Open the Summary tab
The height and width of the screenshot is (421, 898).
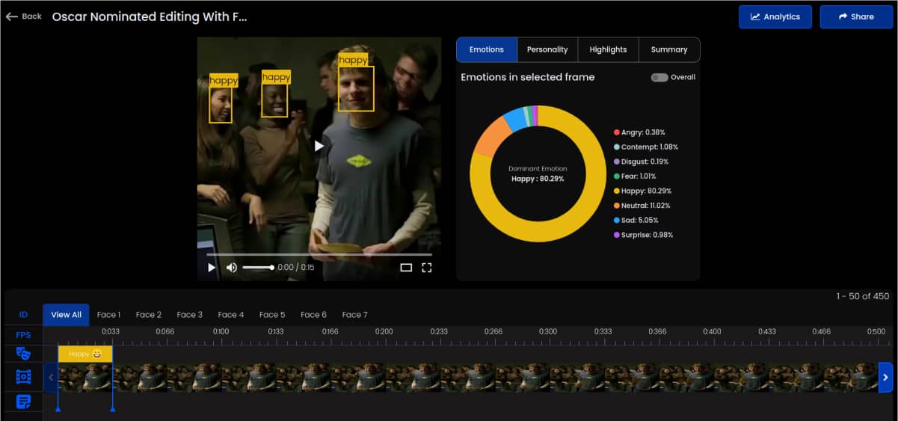[669, 49]
